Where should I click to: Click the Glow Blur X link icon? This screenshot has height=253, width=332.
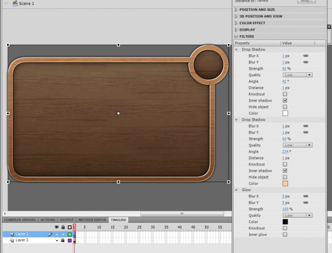(x=305, y=196)
